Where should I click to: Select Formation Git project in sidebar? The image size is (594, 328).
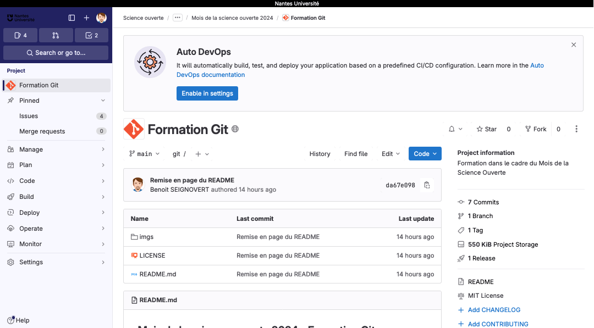coord(57,85)
